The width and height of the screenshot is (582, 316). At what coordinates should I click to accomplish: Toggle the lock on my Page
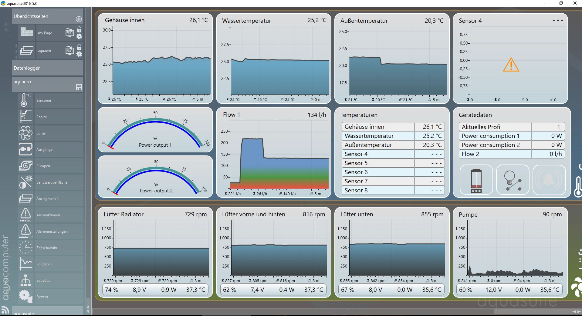79,30
